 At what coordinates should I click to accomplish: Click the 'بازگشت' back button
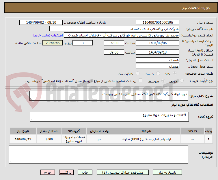(66, 172)
